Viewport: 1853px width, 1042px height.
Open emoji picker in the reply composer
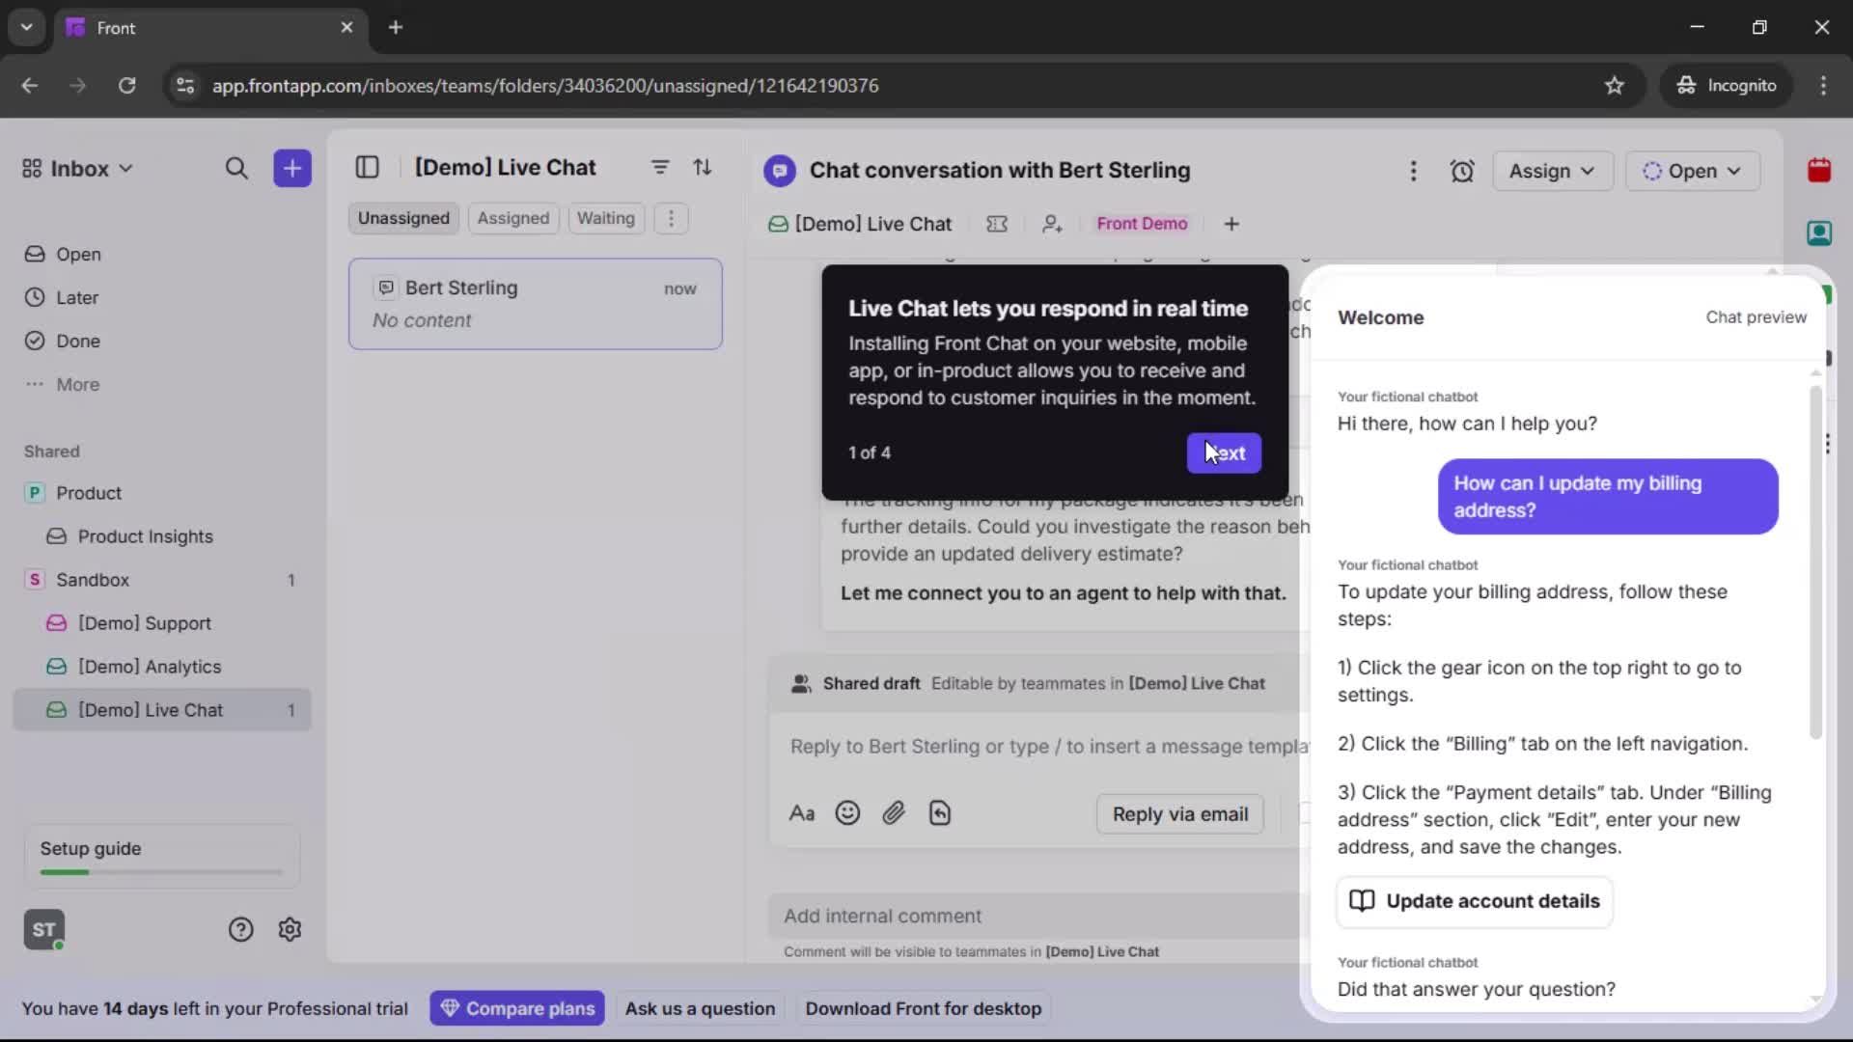pyautogui.click(x=847, y=813)
